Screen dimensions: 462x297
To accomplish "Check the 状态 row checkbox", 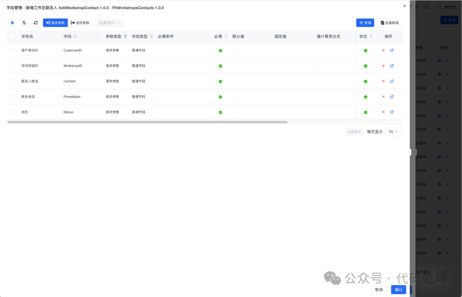I will point(13,112).
